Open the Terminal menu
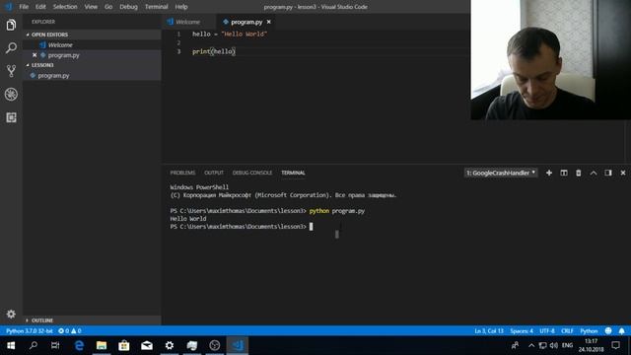This screenshot has width=631, height=355. click(x=156, y=7)
